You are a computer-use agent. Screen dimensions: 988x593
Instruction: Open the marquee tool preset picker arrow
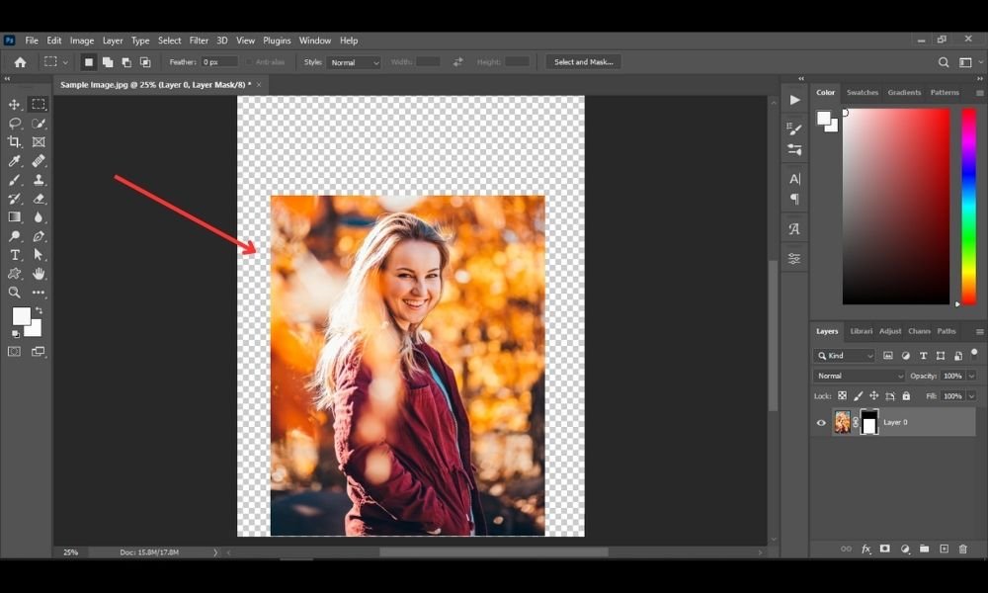[x=65, y=62]
